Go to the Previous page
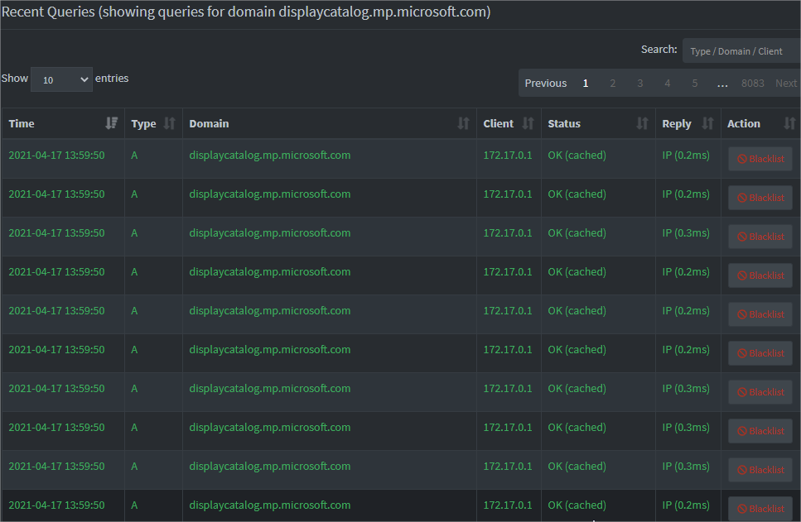The height and width of the screenshot is (522, 801). 546,84
